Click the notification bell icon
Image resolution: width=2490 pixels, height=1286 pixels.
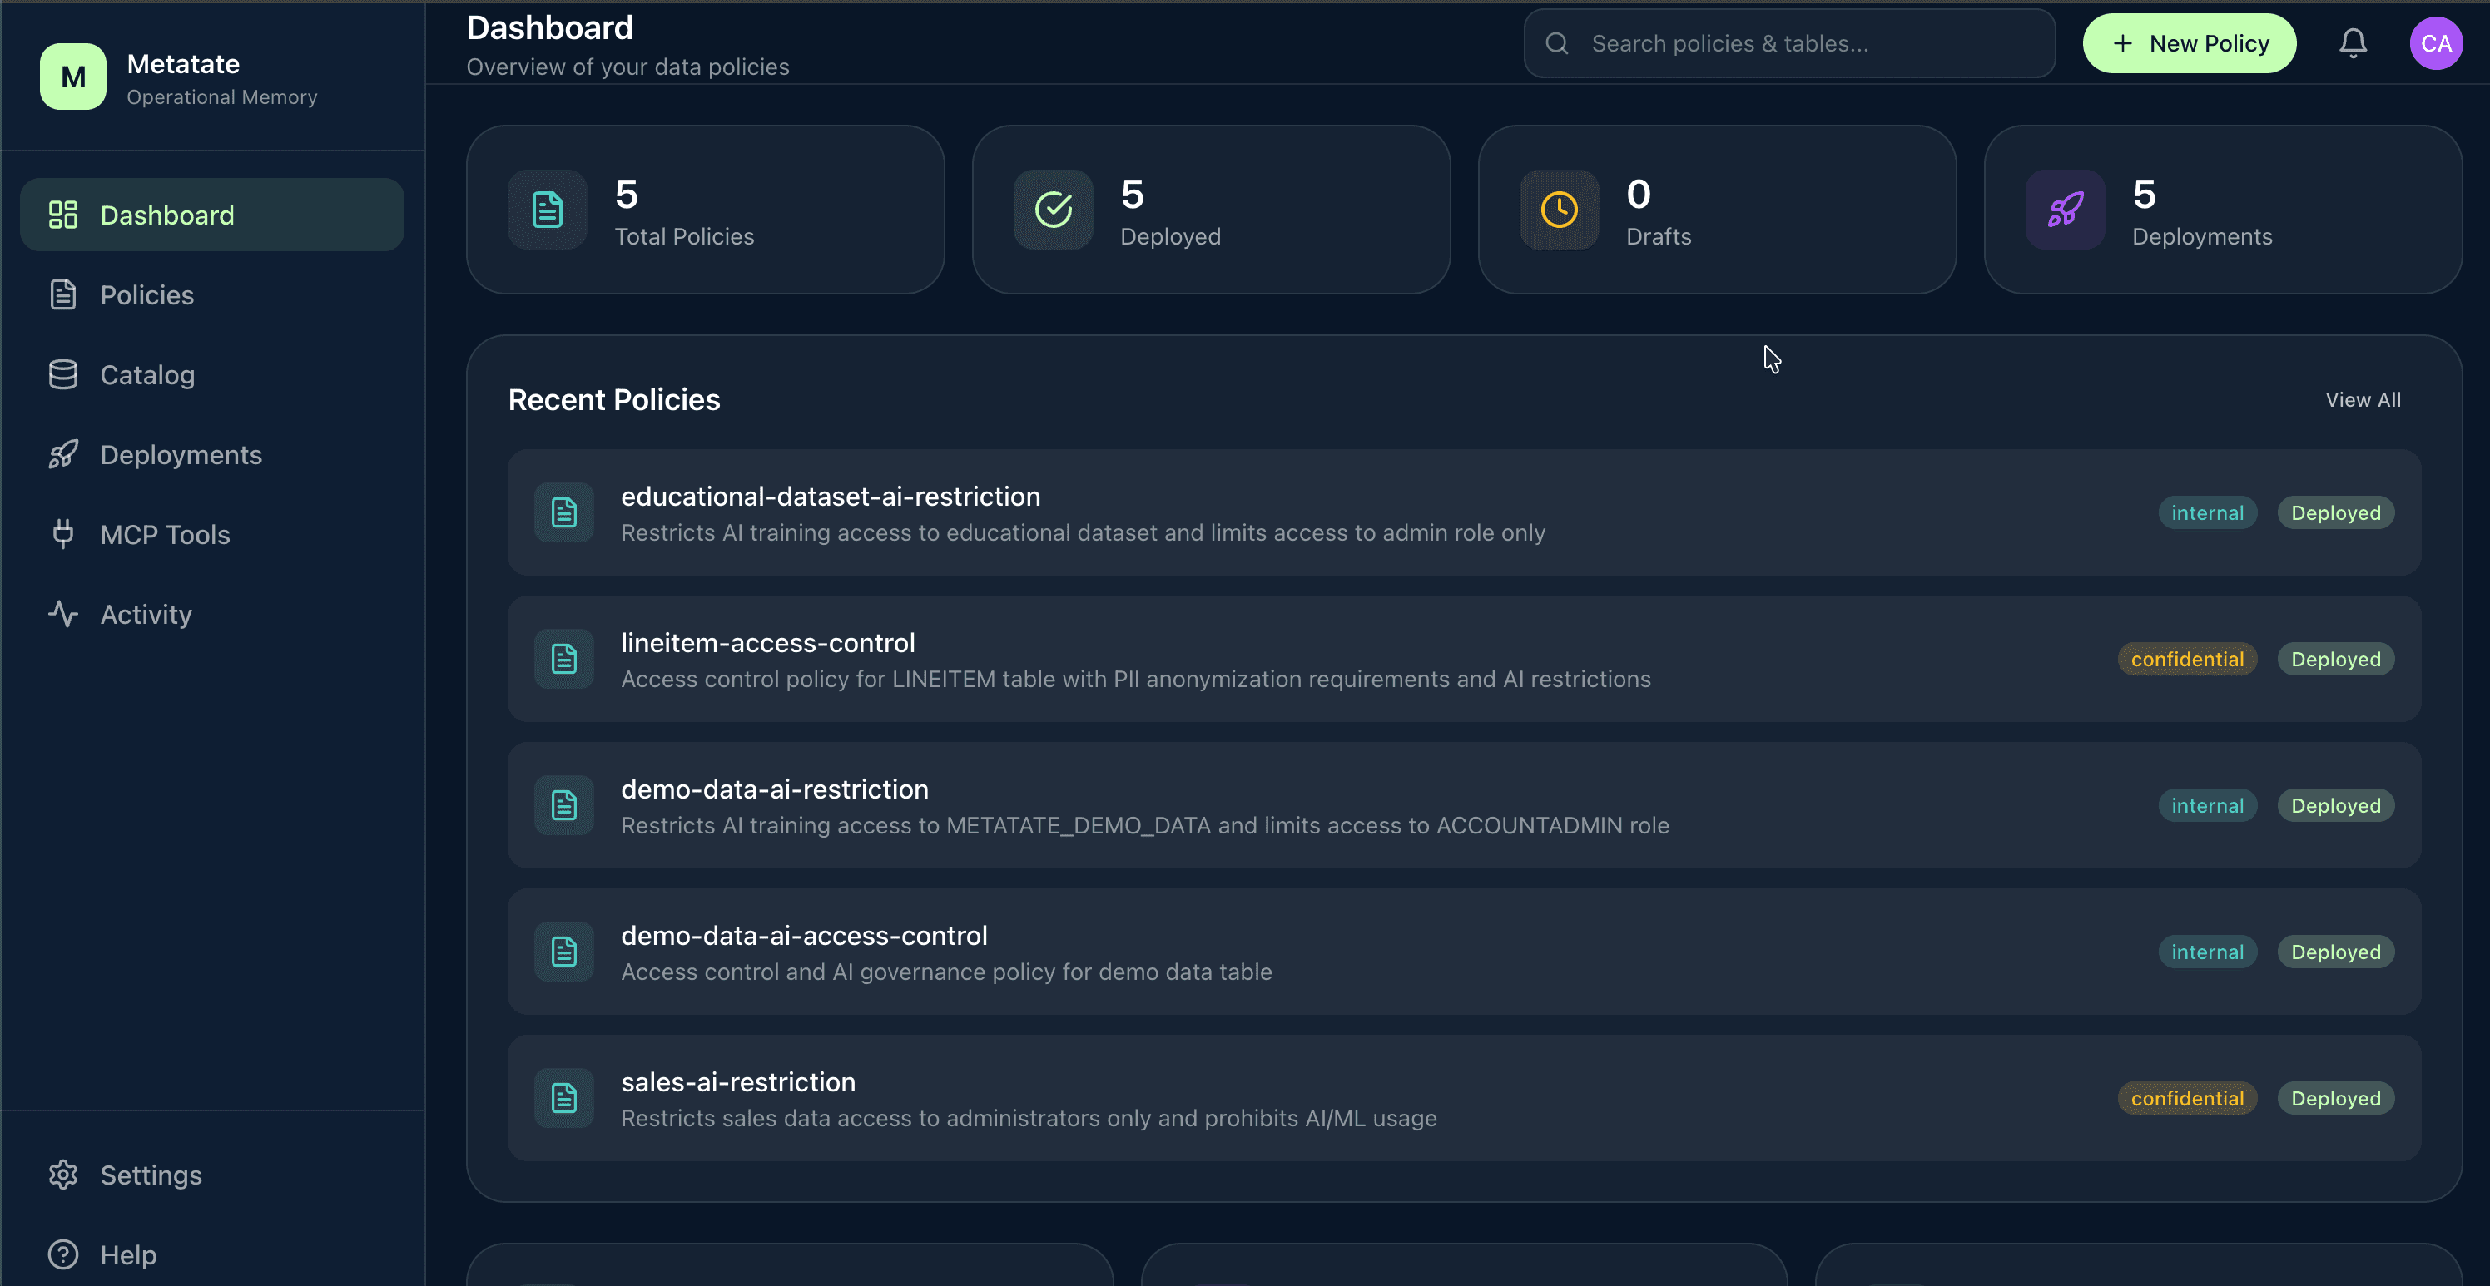(x=2353, y=42)
